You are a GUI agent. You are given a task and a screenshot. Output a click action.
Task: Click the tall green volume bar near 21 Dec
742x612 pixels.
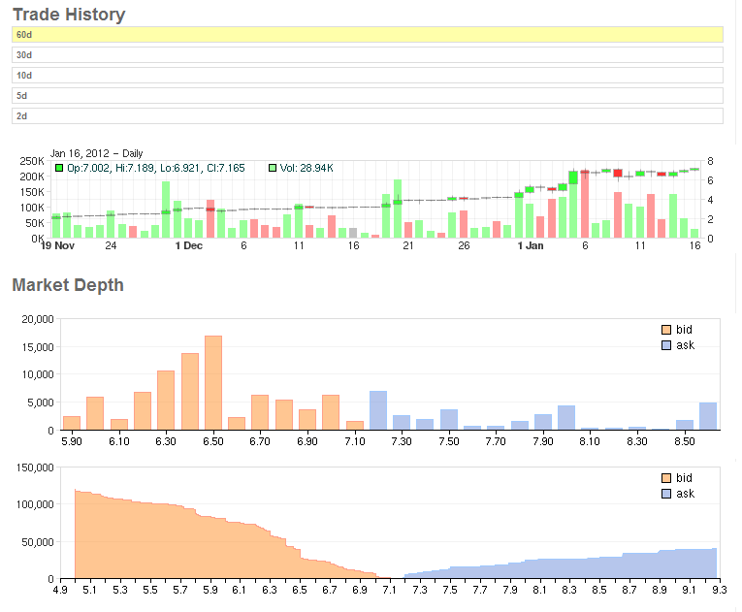coord(398,209)
